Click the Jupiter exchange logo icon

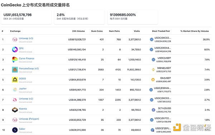(15, 90)
